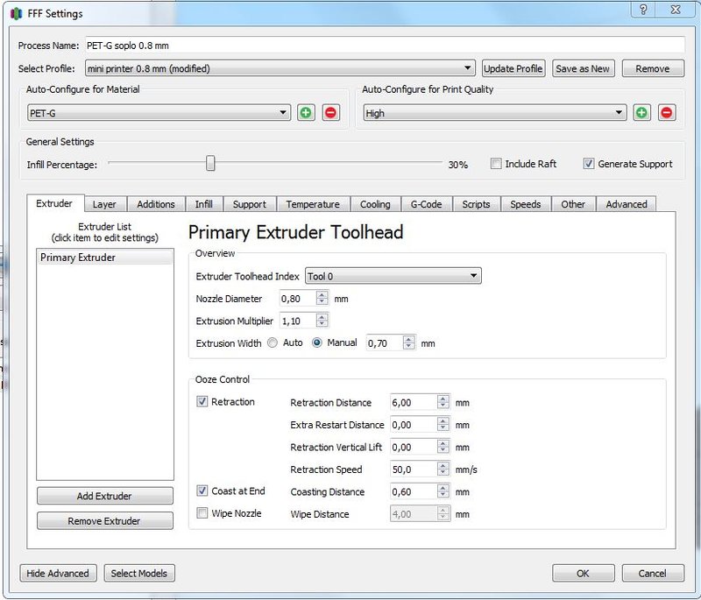Click the Nozzle Diameter spinner arrows
This screenshot has width=701, height=600.
coord(322,298)
